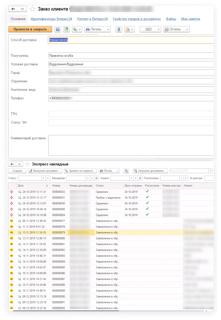This screenshot has width=221, height=320.
Task: Clear the Статус filter
Action: coord(48,178)
